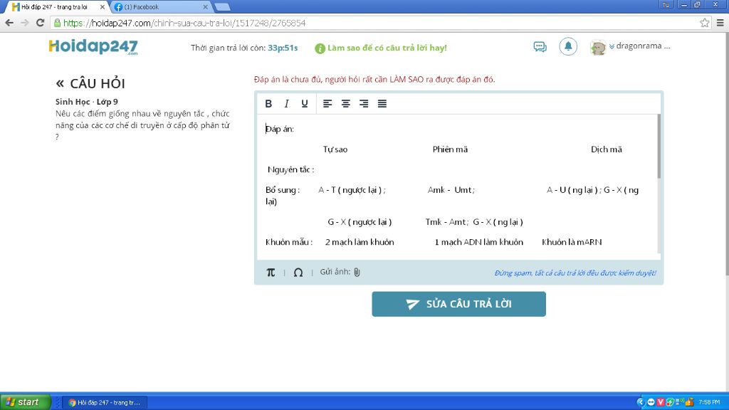The image size is (729, 410).
Task: Expand hidden system tray icons arrow
Action: coord(641,402)
